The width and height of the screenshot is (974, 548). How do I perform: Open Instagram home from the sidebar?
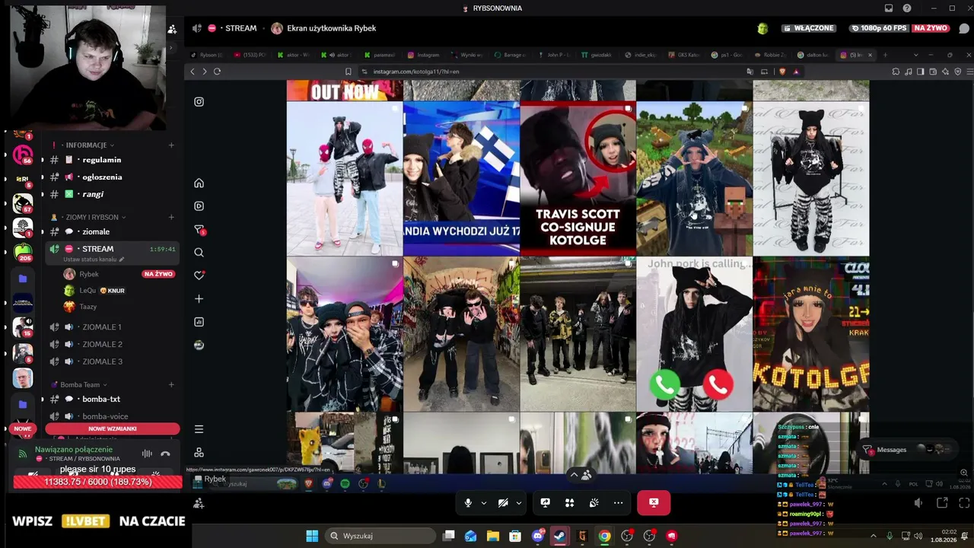coord(199,183)
